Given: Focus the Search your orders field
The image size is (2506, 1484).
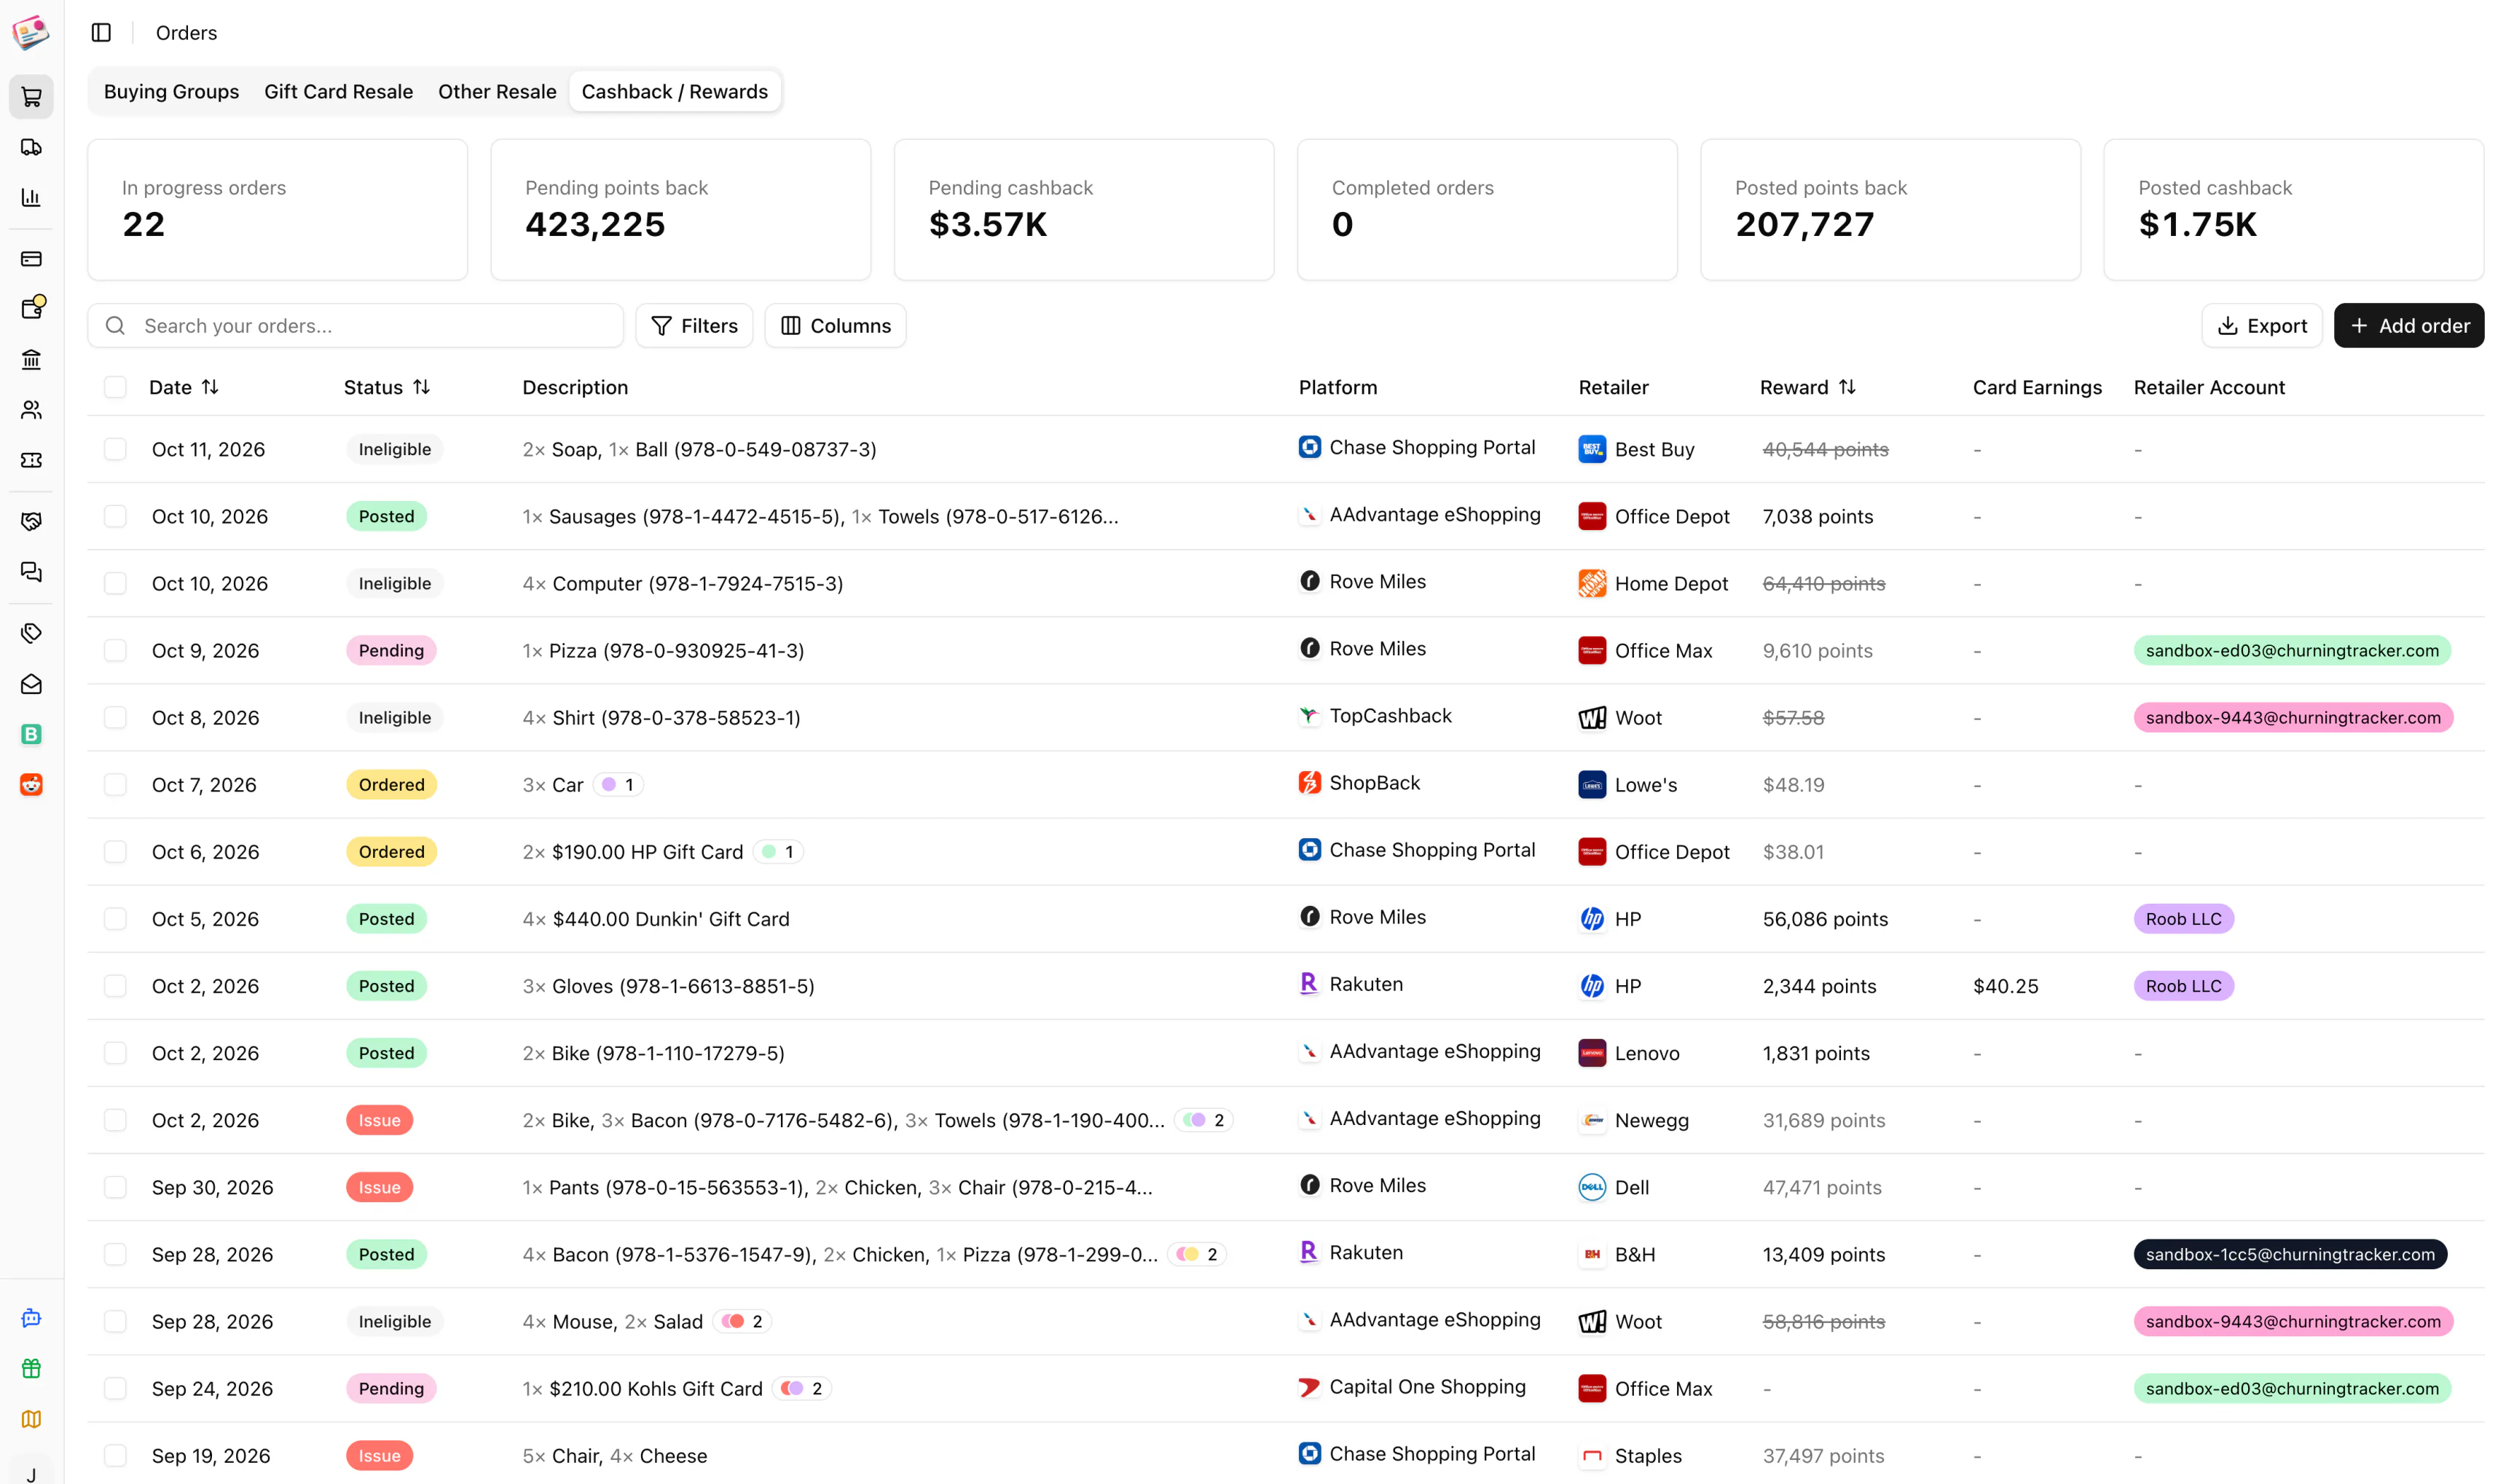Looking at the screenshot, I should 356,326.
